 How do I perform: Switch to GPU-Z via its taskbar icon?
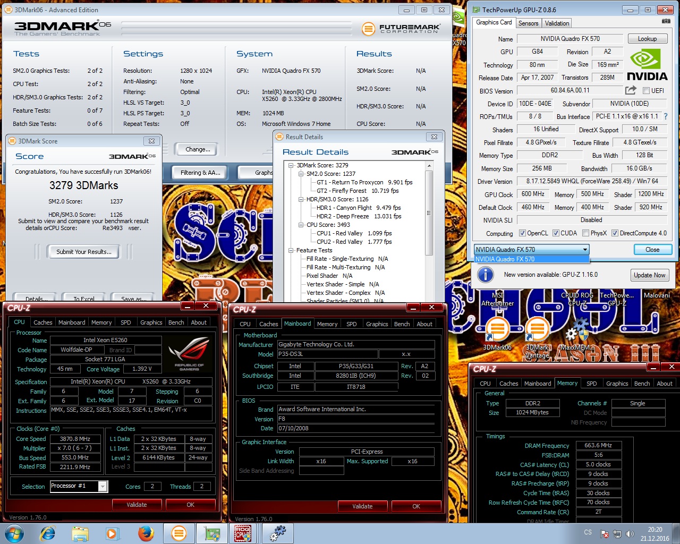[x=212, y=533]
